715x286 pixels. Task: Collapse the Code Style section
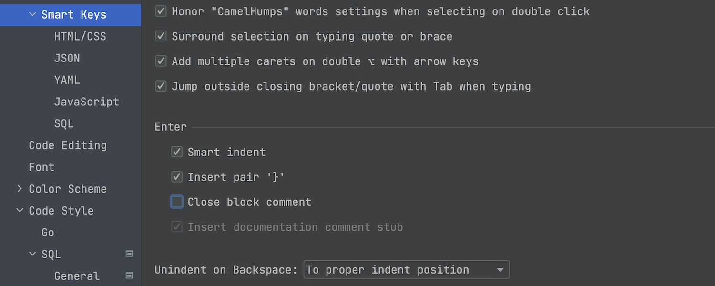tap(20, 210)
